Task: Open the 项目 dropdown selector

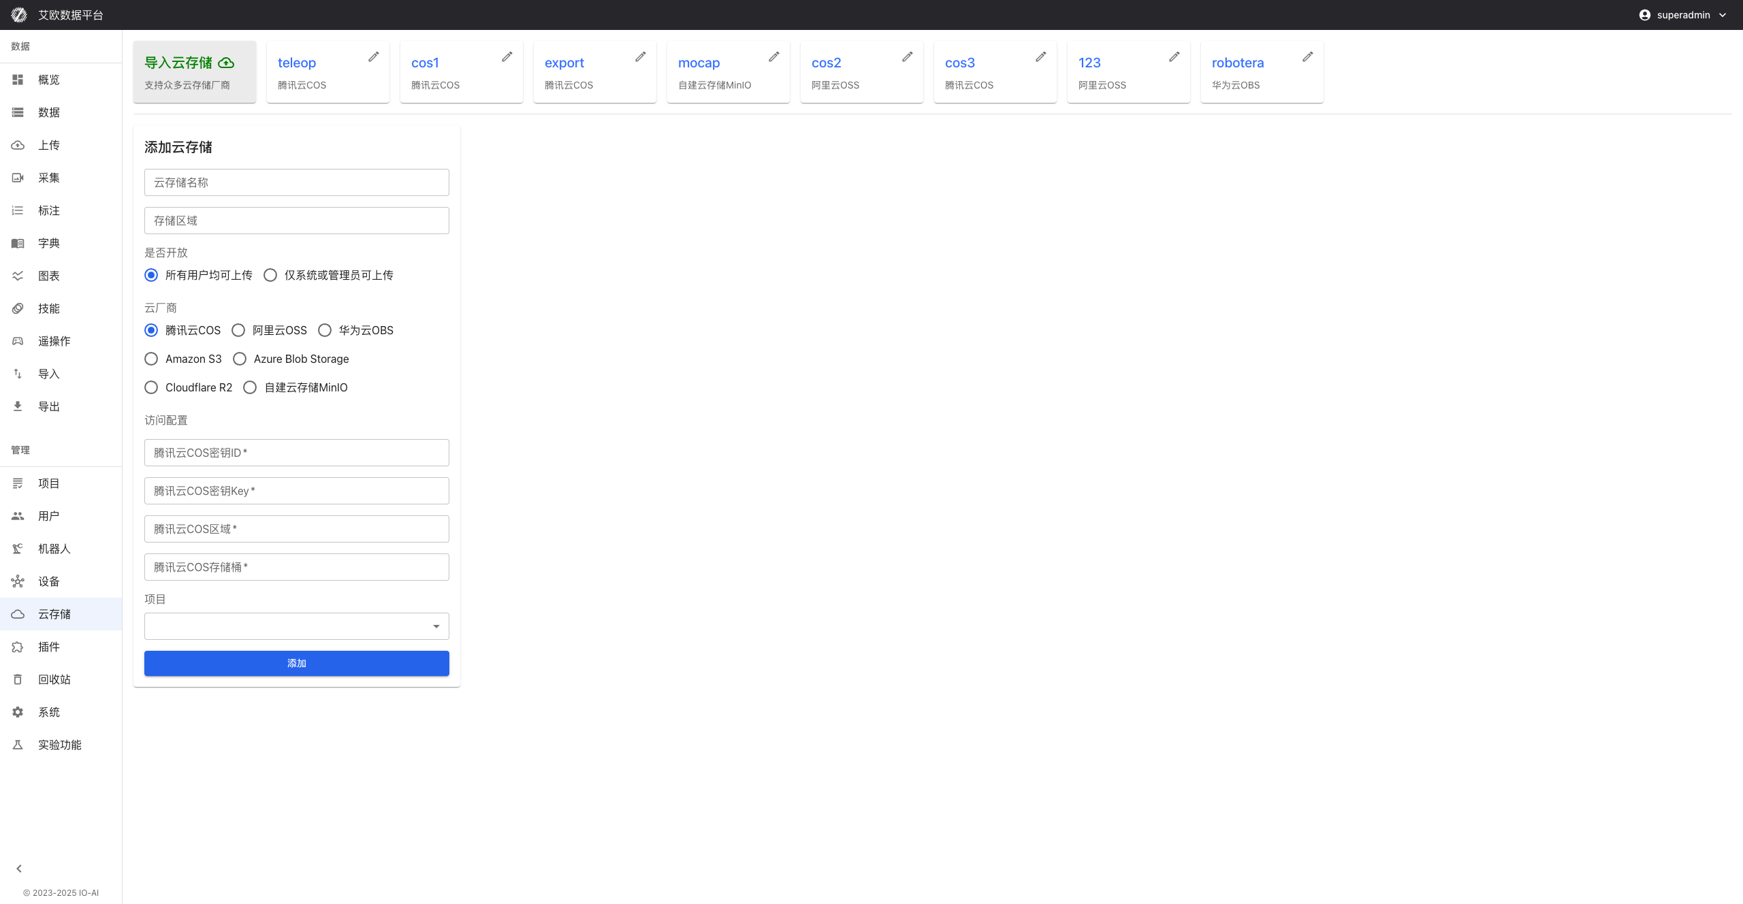Action: 297,626
